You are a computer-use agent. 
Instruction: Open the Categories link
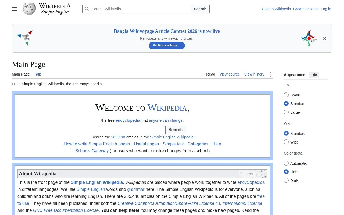tap(198, 144)
